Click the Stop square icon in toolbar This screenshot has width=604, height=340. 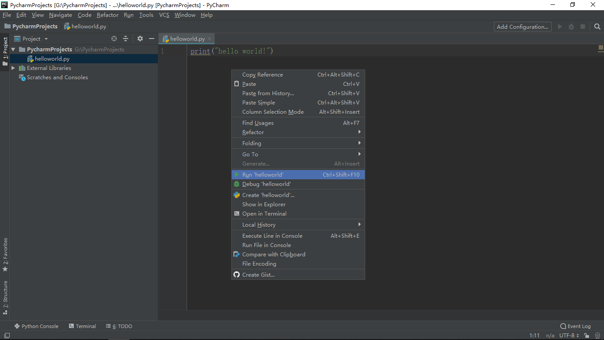tap(583, 27)
